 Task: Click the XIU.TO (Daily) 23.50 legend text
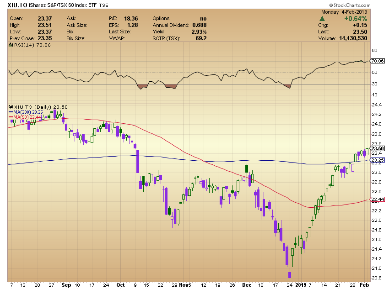(x=41, y=107)
